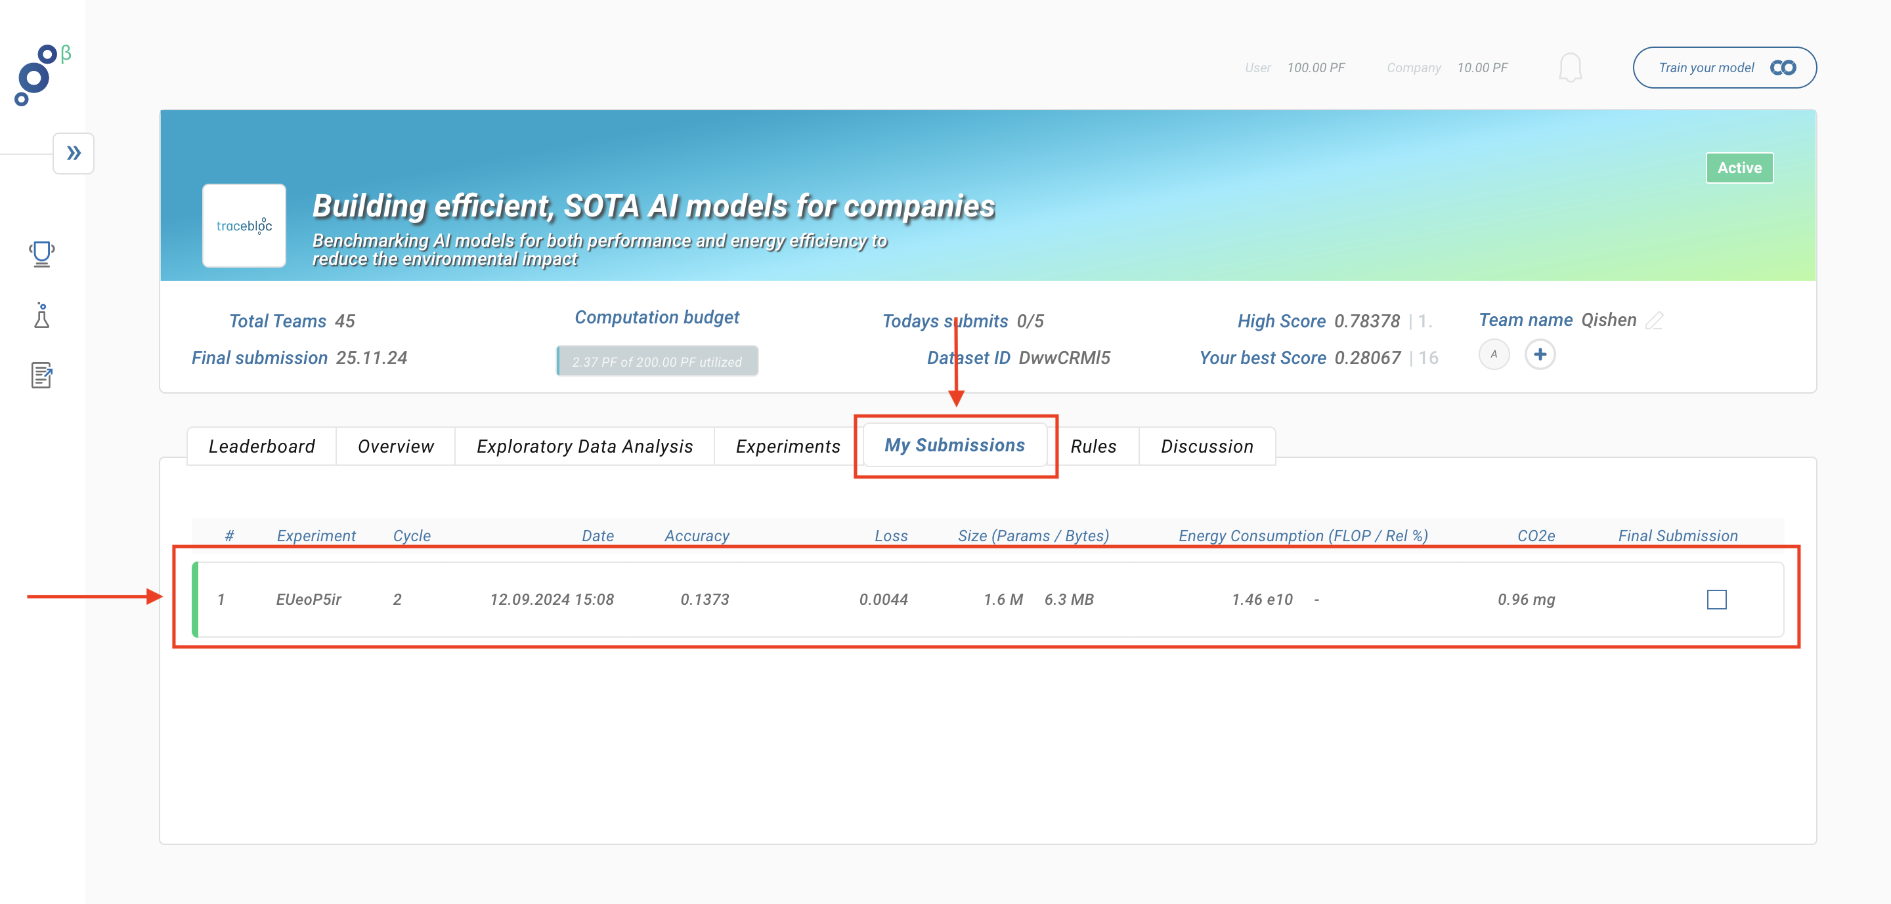Screen dimensions: 1891x904
Task: Click the TraceBI logo icon top-left
Action: [x=36, y=72]
